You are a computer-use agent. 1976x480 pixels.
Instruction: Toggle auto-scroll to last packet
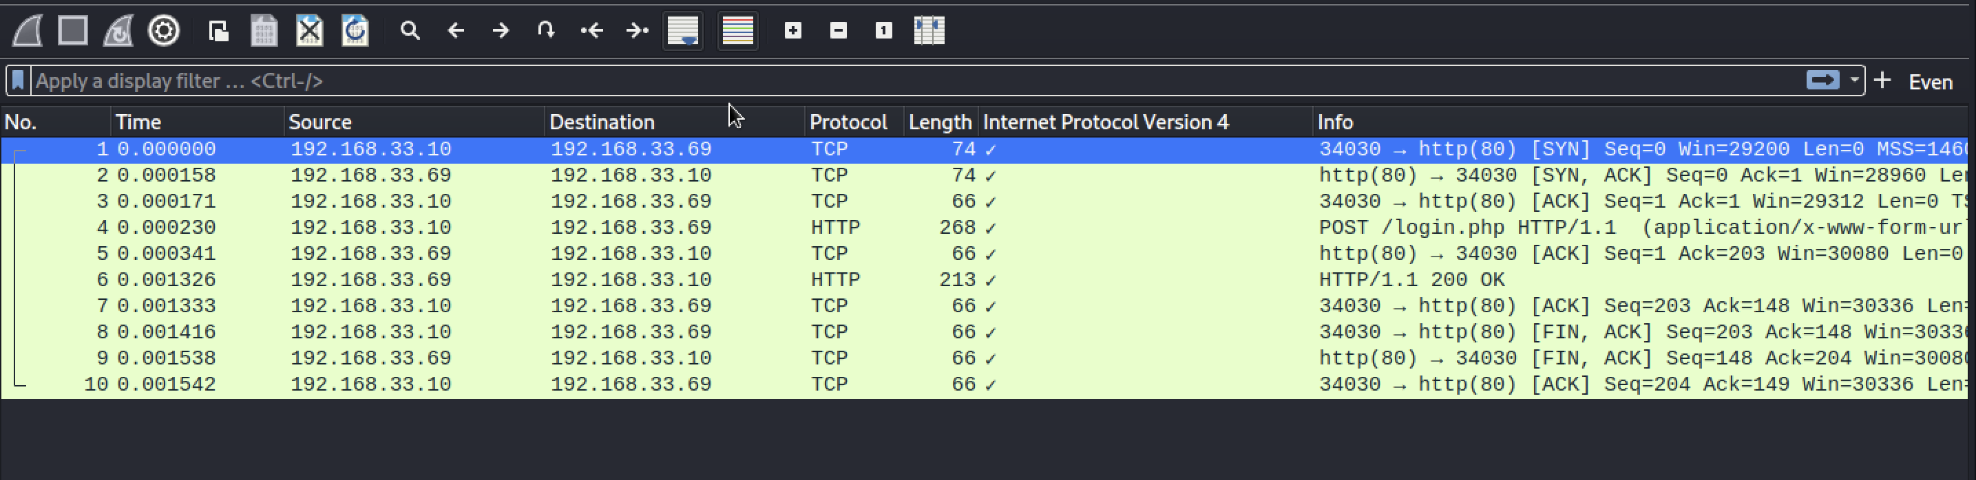[x=683, y=31]
